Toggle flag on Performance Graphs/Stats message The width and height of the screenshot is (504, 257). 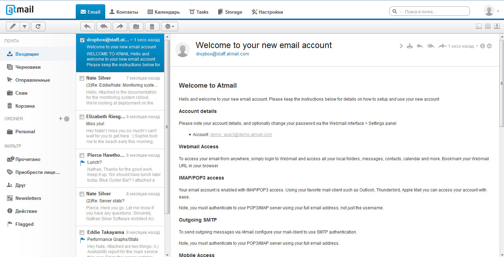click(x=82, y=239)
